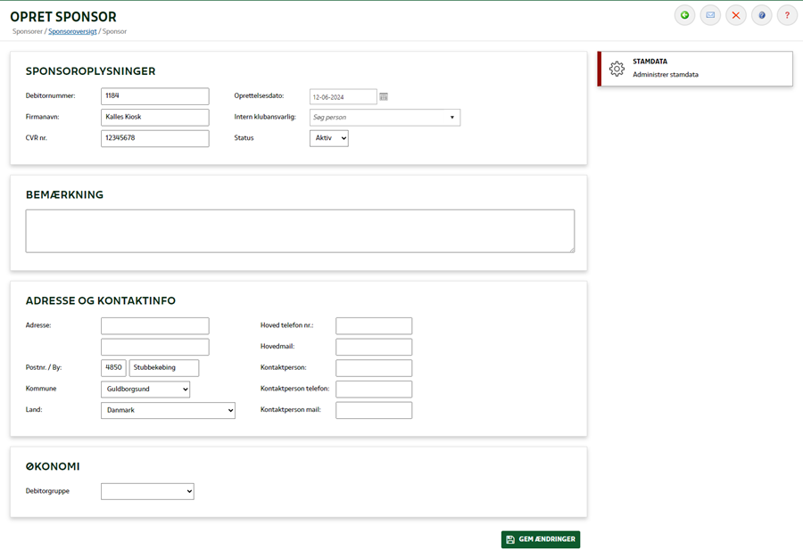Open the Debitorgruppe dropdown
This screenshot has width=803, height=558.
tap(147, 491)
